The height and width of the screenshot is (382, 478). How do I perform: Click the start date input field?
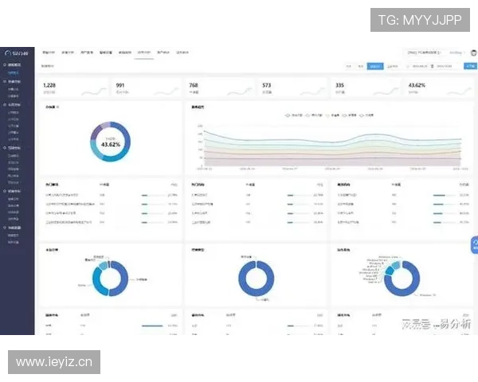pyautogui.click(x=421, y=67)
